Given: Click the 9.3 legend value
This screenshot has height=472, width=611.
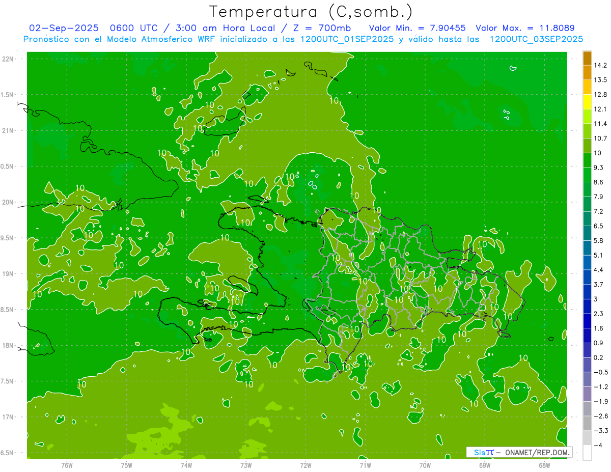Looking at the screenshot, I should tap(599, 168).
